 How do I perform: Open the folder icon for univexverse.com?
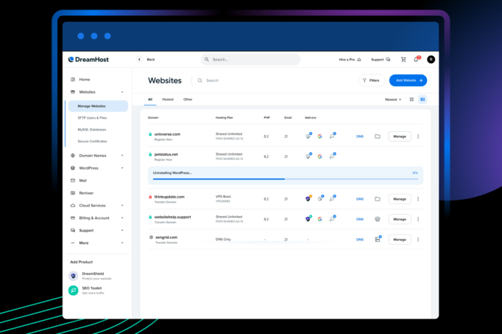pos(378,136)
